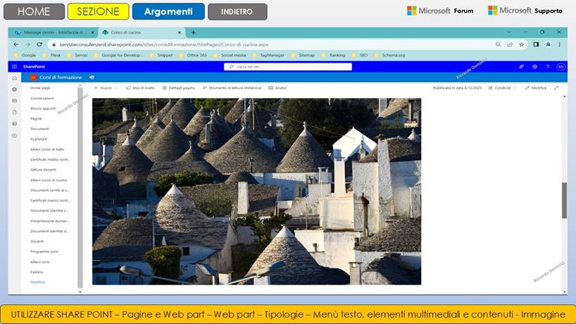Open PLANNER in left navigation
Viewport: 576px width, 324px height.
click(39, 139)
